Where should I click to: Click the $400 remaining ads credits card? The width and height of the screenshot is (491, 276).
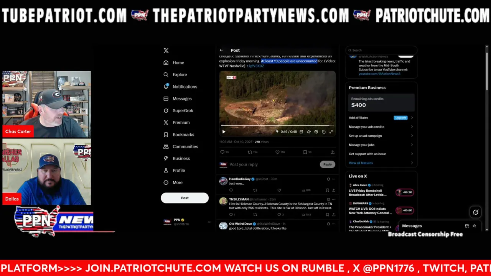click(381, 102)
